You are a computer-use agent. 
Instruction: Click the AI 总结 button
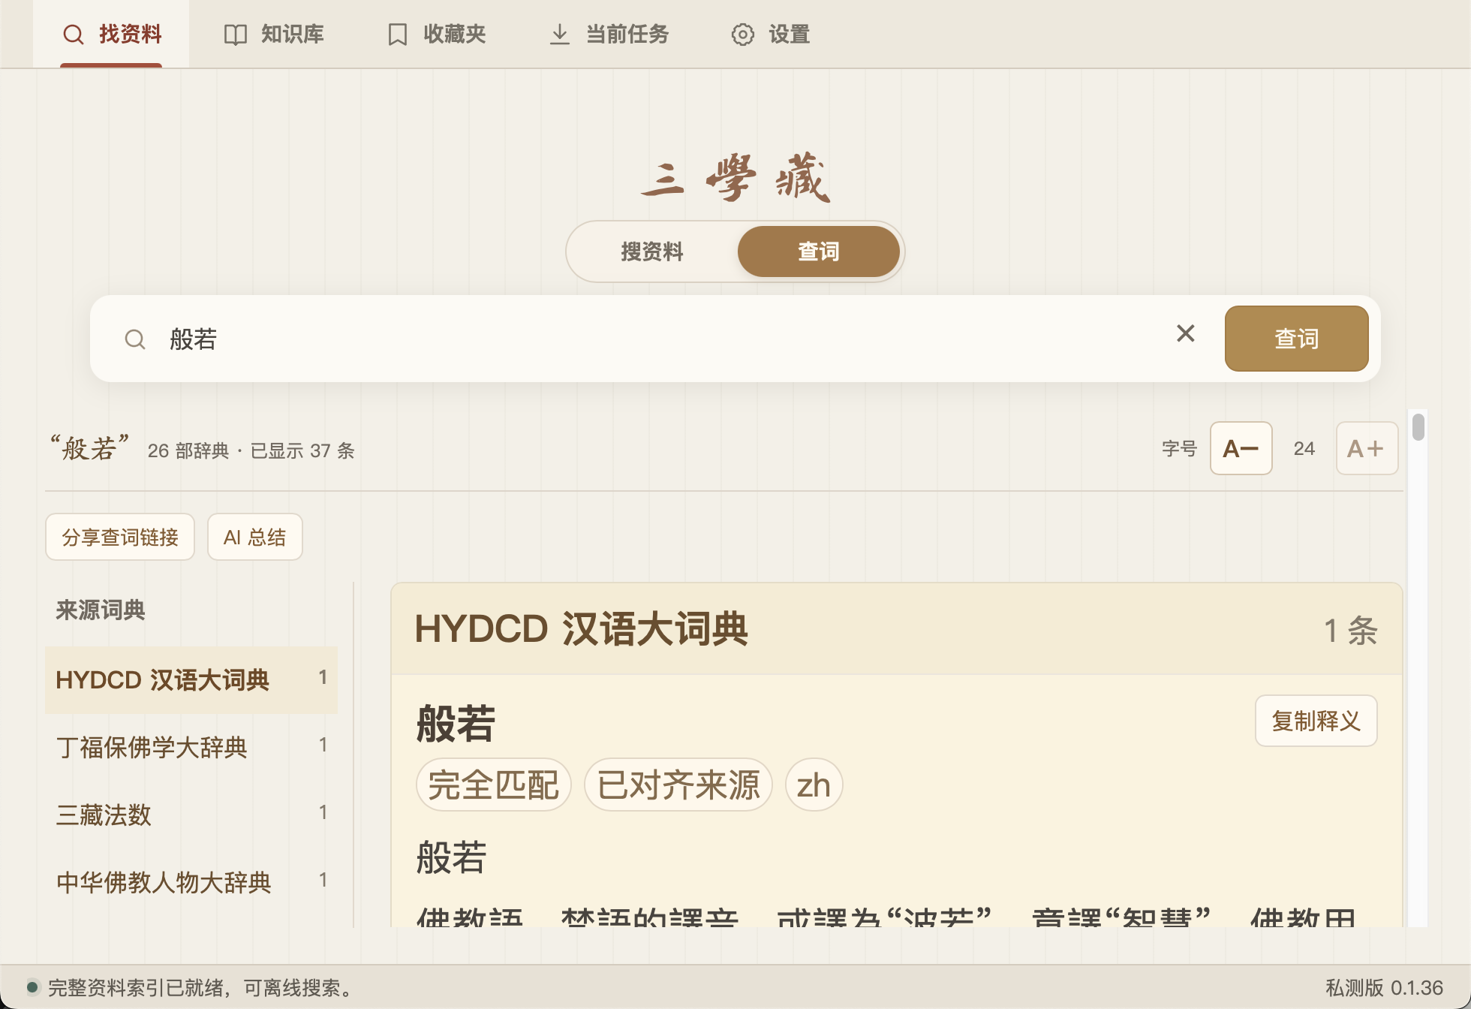[255, 537]
